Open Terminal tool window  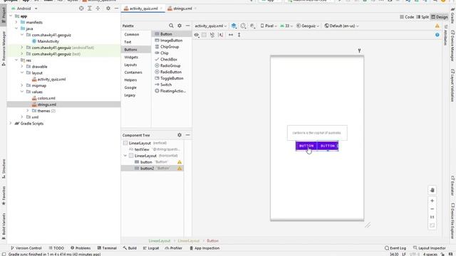[x=107, y=248]
